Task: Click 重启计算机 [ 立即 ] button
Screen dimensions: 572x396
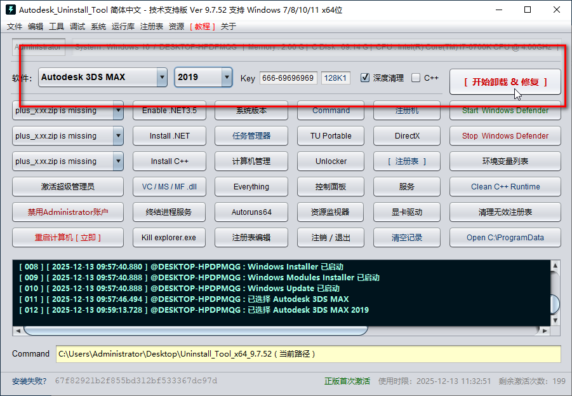Action: pos(68,238)
